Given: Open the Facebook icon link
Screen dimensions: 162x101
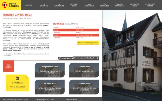Looking at the screenshot, I should pyautogui.click(x=98, y=58).
